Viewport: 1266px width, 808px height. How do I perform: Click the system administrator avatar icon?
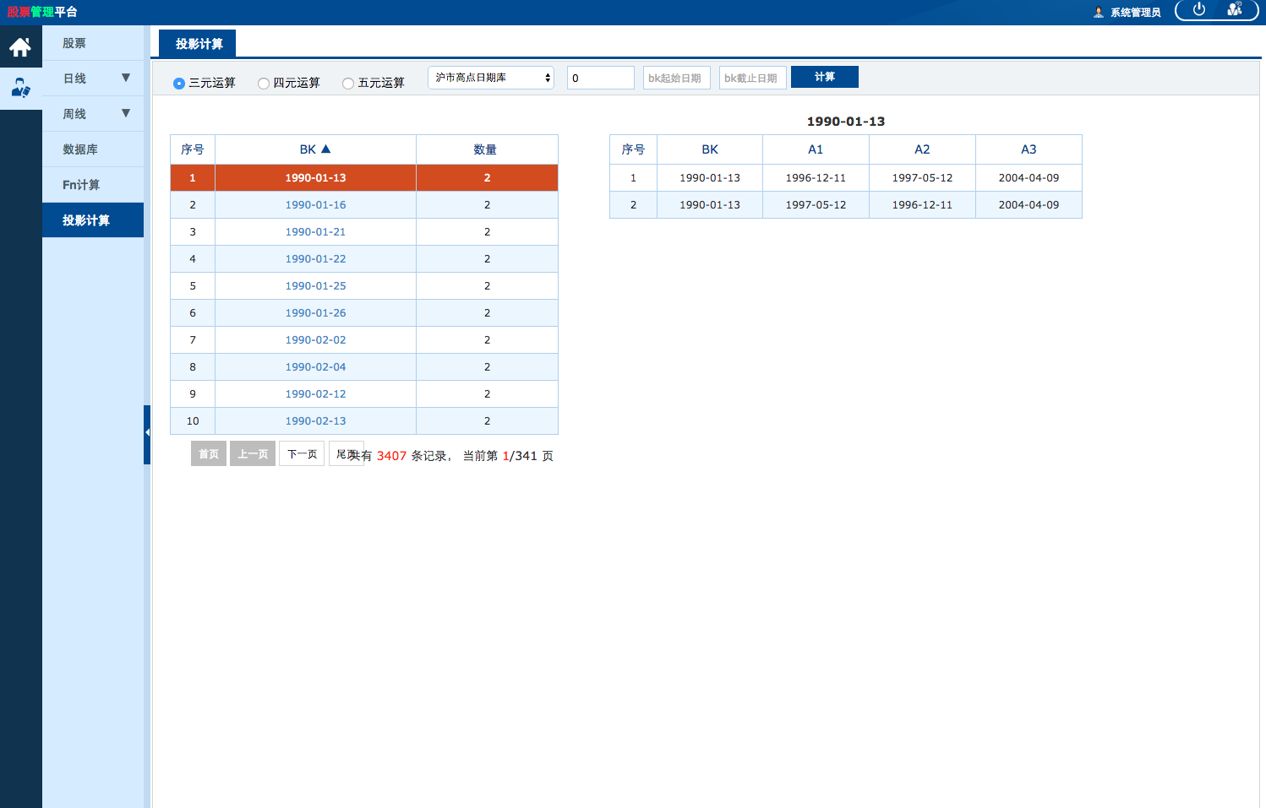[x=1099, y=12]
